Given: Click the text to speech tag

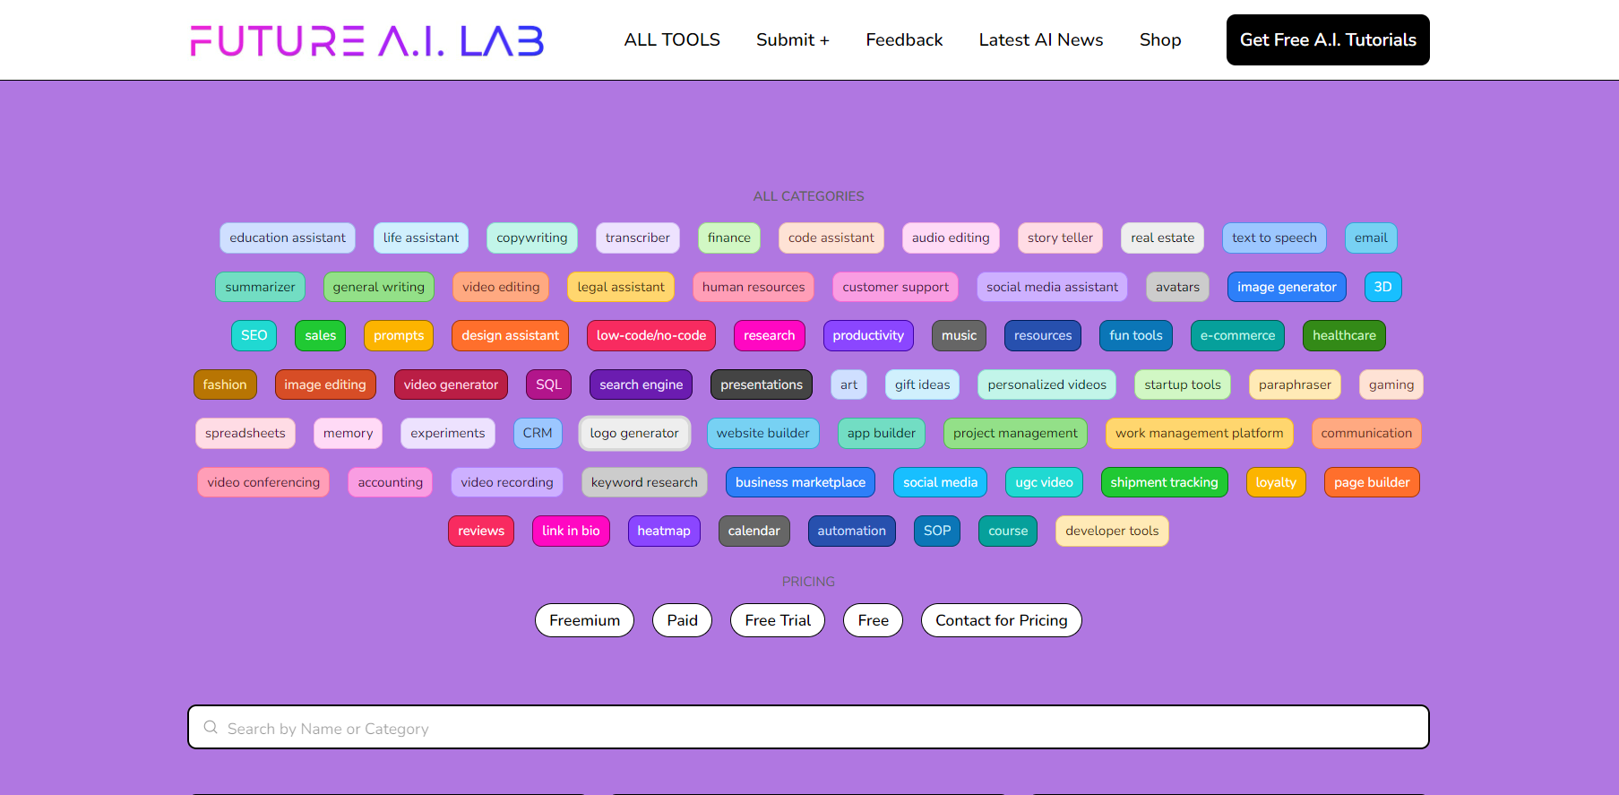Looking at the screenshot, I should click(1274, 238).
